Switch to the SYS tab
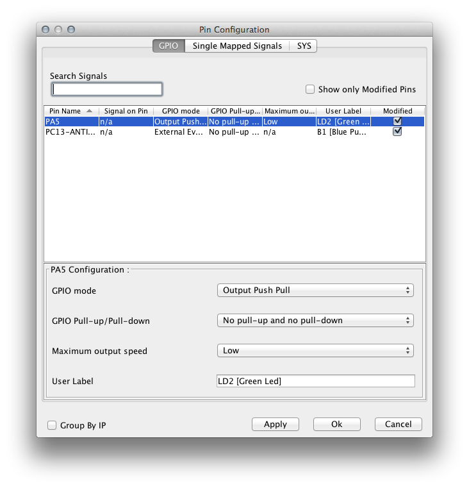Screen dimensions: 469x488 (x=304, y=46)
